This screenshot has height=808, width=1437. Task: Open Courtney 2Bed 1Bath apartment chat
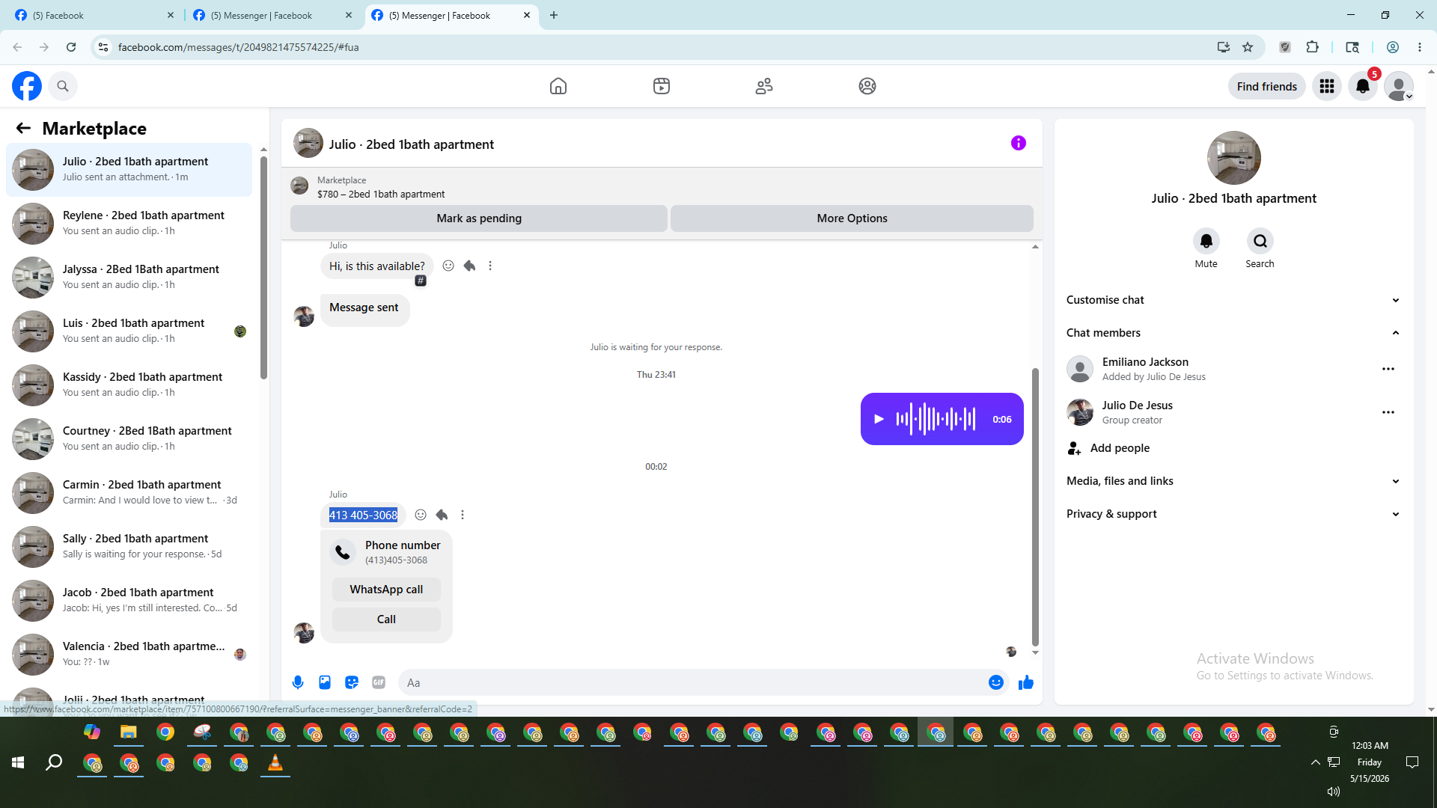(129, 439)
